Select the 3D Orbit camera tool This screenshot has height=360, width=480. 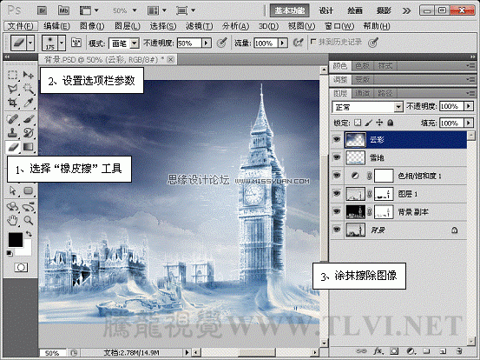tap(28, 207)
